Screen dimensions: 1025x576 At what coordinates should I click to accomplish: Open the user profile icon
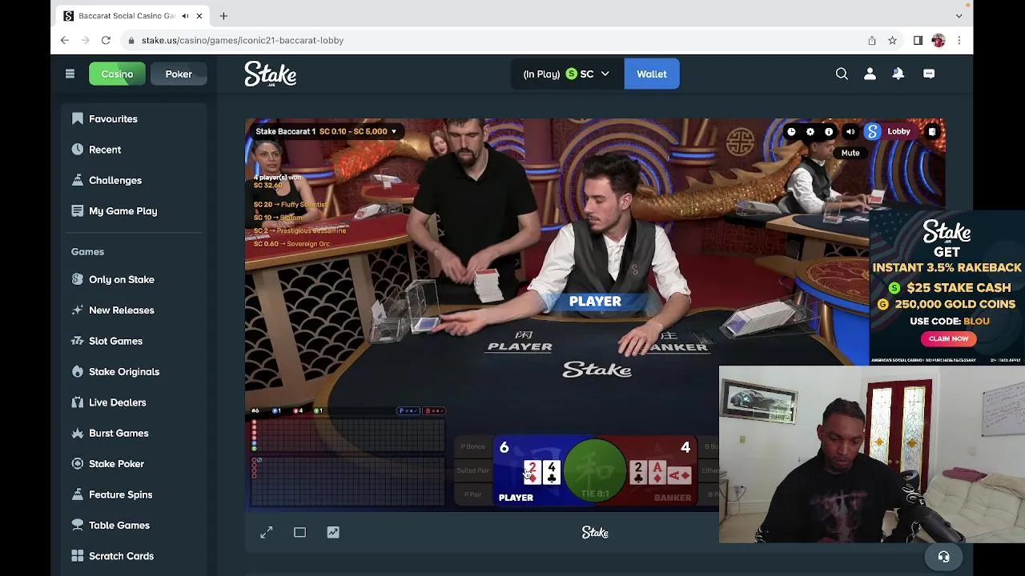pos(870,74)
